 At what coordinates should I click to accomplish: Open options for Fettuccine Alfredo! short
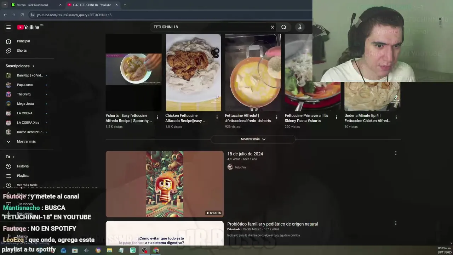click(277, 117)
